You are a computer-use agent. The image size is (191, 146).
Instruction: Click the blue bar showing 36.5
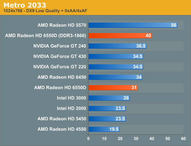coord(117,46)
